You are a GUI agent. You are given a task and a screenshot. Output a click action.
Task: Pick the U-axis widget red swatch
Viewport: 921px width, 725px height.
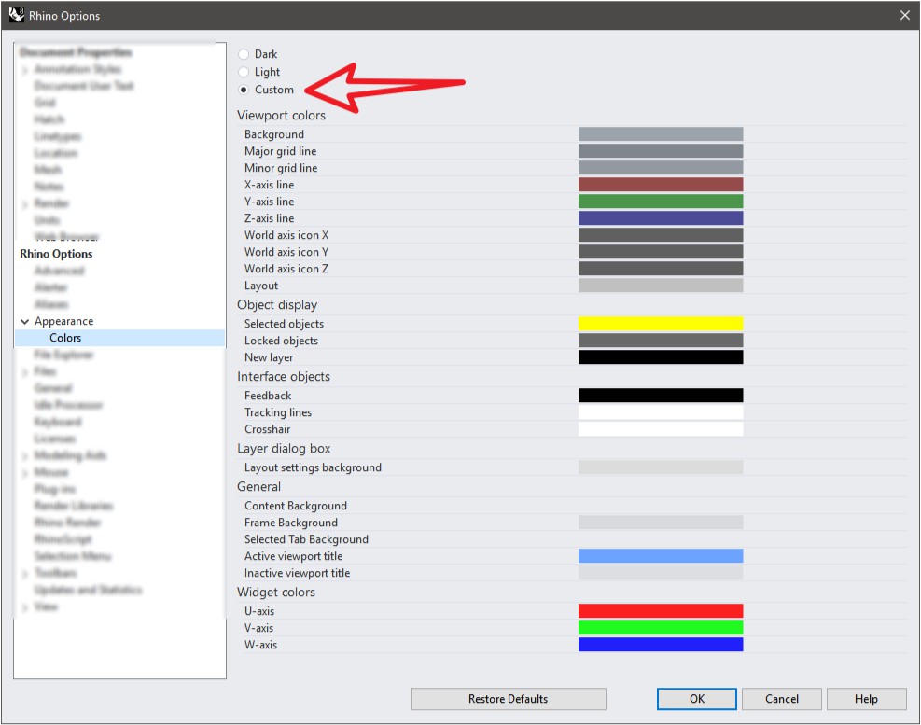661,611
